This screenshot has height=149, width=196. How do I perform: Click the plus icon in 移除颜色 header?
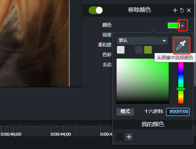click(x=175, y=10)
